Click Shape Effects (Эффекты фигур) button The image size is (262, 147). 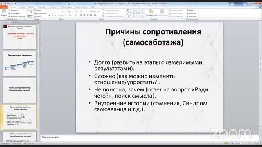(x=176, y=16)
